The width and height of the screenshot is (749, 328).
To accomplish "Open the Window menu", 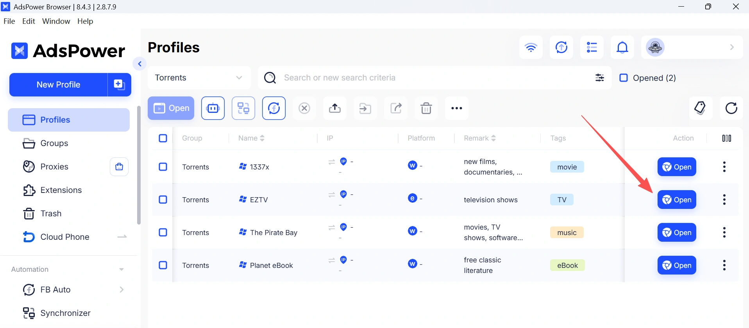I will 56,21.
